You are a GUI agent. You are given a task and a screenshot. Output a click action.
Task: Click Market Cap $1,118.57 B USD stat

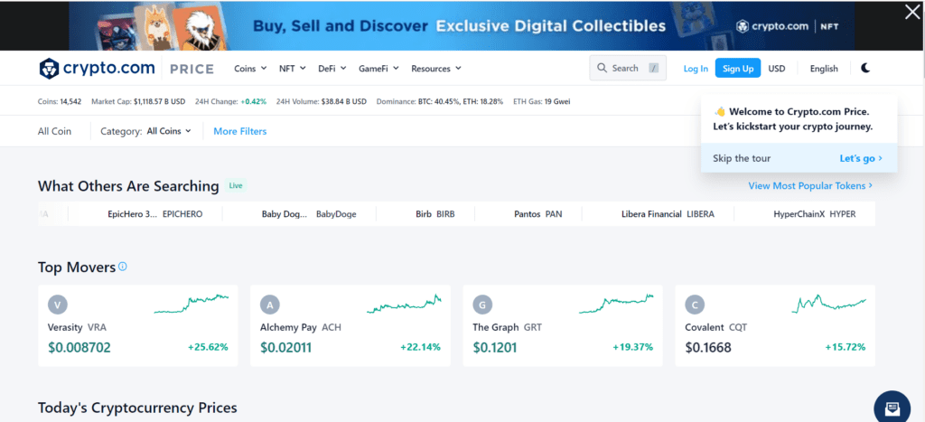(x=138, y=101)
